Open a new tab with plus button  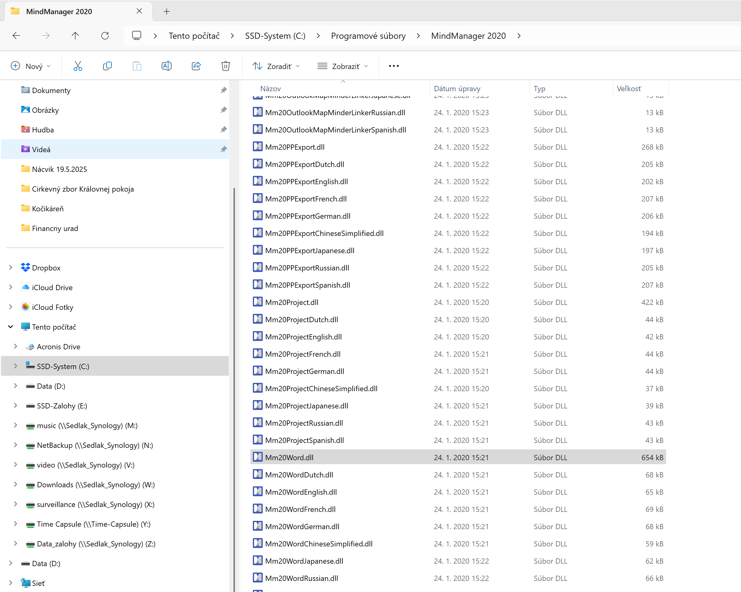(167, 11)
